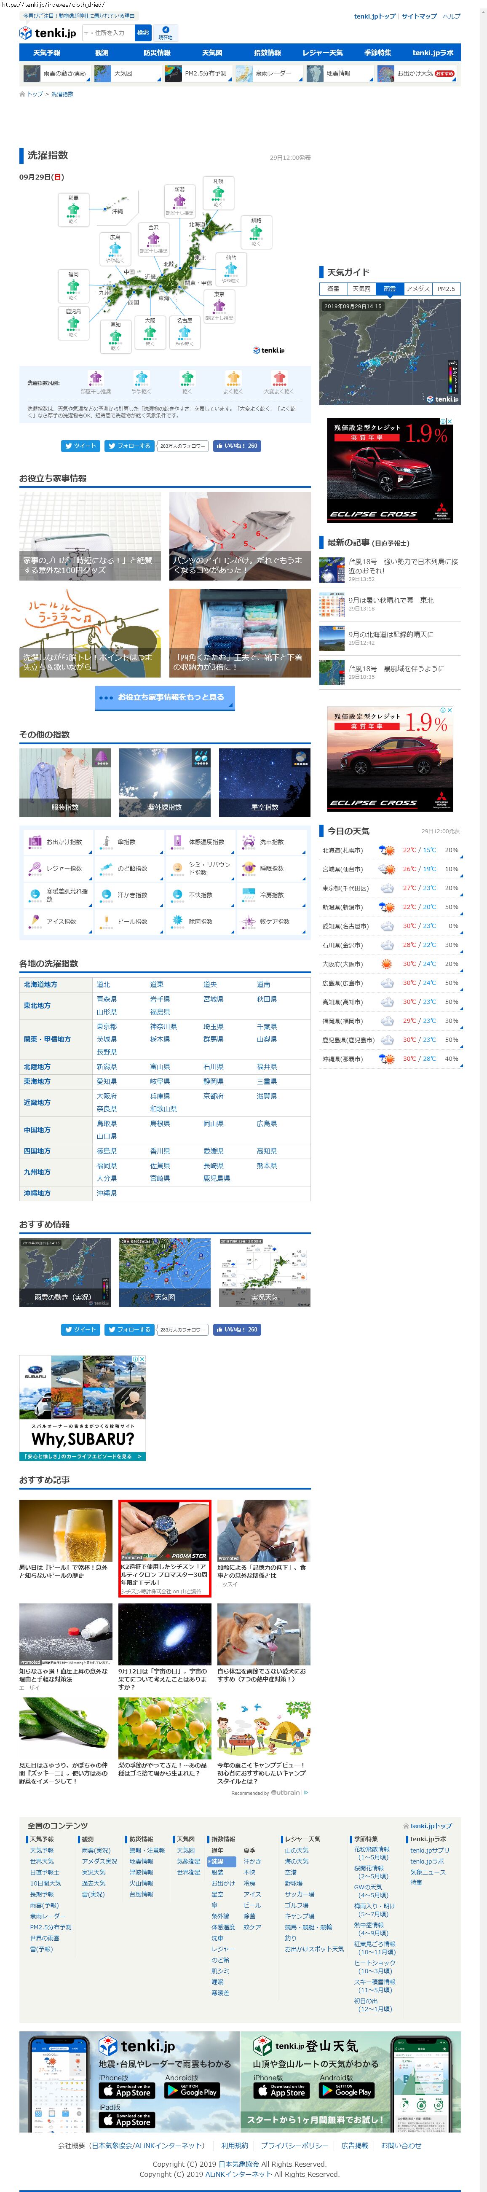
Task: Open the 服装指数 thumbnail
Action: [x=65, y=782]
